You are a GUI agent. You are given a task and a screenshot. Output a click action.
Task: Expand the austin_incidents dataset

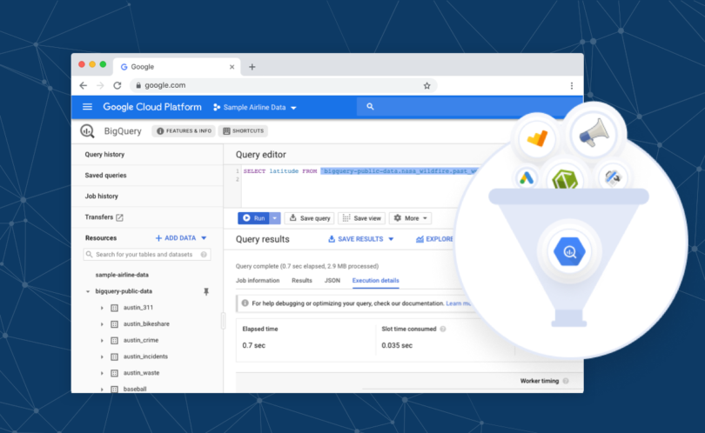[x=102, y=356]
